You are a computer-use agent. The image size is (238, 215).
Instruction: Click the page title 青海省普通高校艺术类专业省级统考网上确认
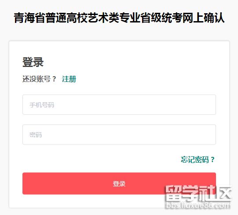tap(119, 18)
